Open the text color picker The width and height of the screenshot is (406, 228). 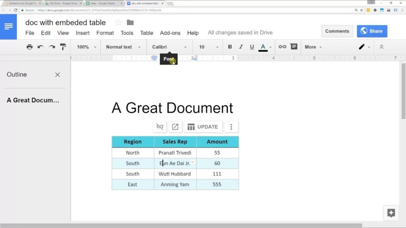click(263, 47)
